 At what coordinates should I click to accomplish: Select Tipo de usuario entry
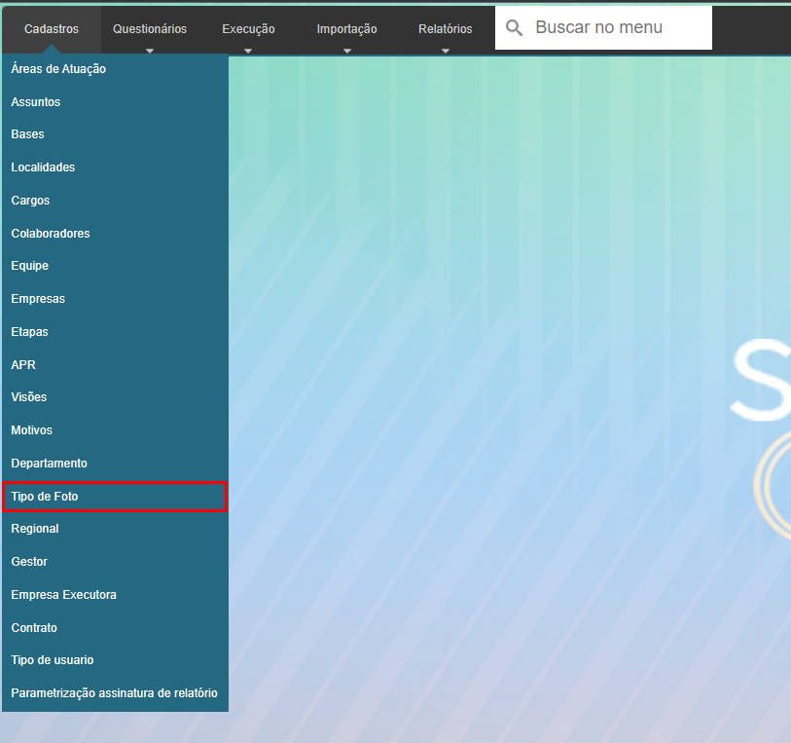(53, 660)
